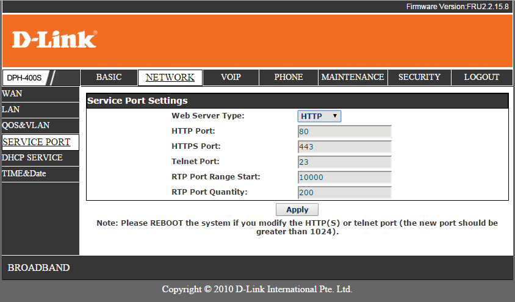Open the BASIC tab

pyautogui.click(x=109, y=77)
